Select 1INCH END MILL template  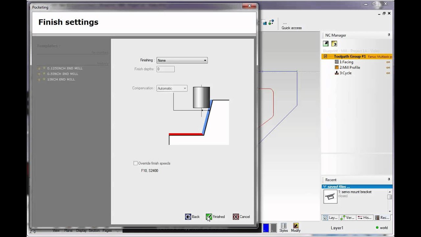[61, 79]
